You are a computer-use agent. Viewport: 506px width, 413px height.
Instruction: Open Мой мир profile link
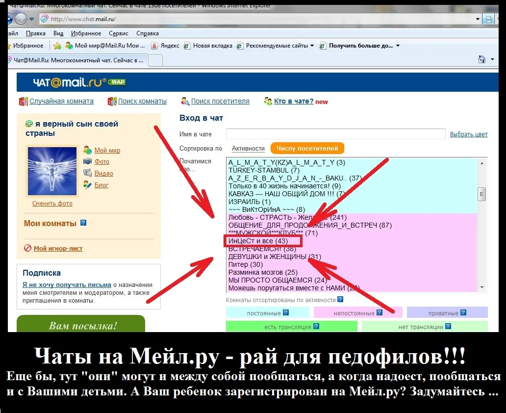(x=107, y=150)
